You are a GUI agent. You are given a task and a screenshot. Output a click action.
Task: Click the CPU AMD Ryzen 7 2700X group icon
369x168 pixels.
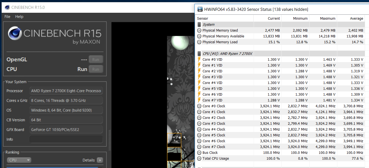(199, 54)
